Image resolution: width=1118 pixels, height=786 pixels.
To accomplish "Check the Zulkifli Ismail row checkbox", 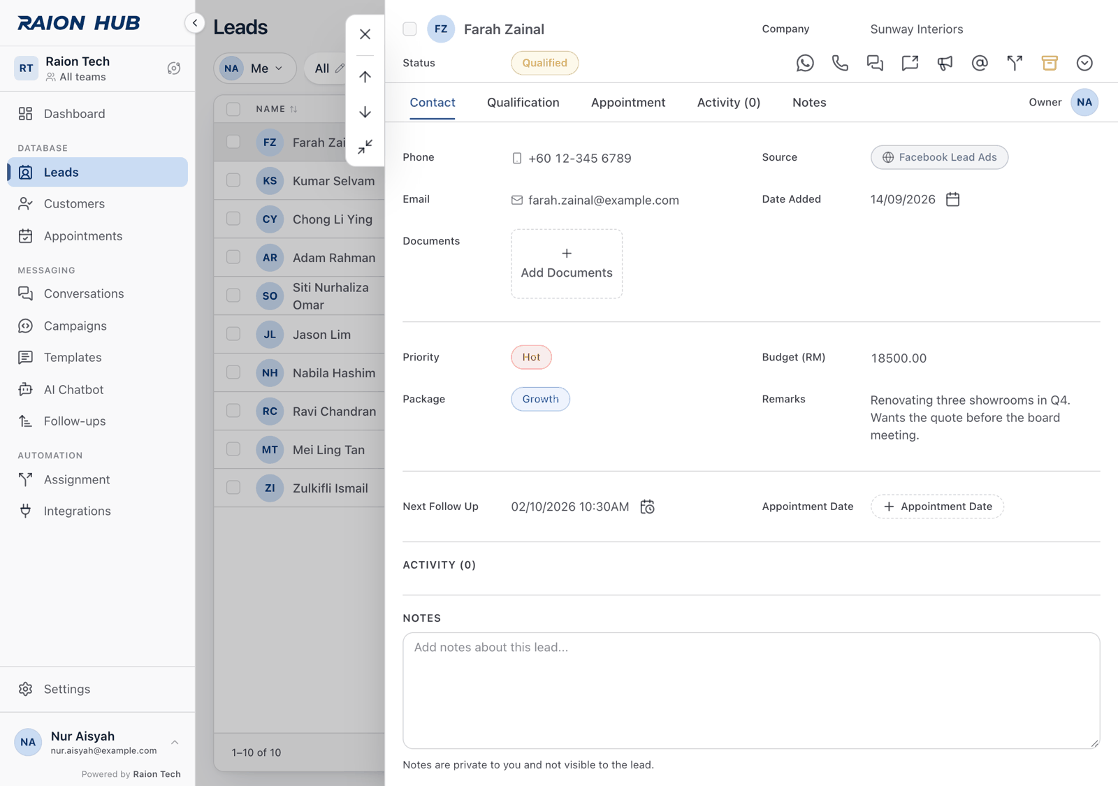I will tap(233, 488).
